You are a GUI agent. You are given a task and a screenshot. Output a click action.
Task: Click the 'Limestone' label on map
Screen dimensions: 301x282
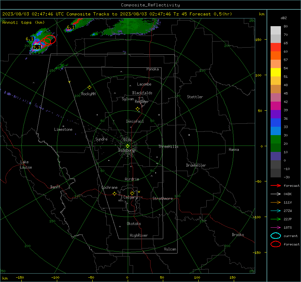tap(63, 129)
